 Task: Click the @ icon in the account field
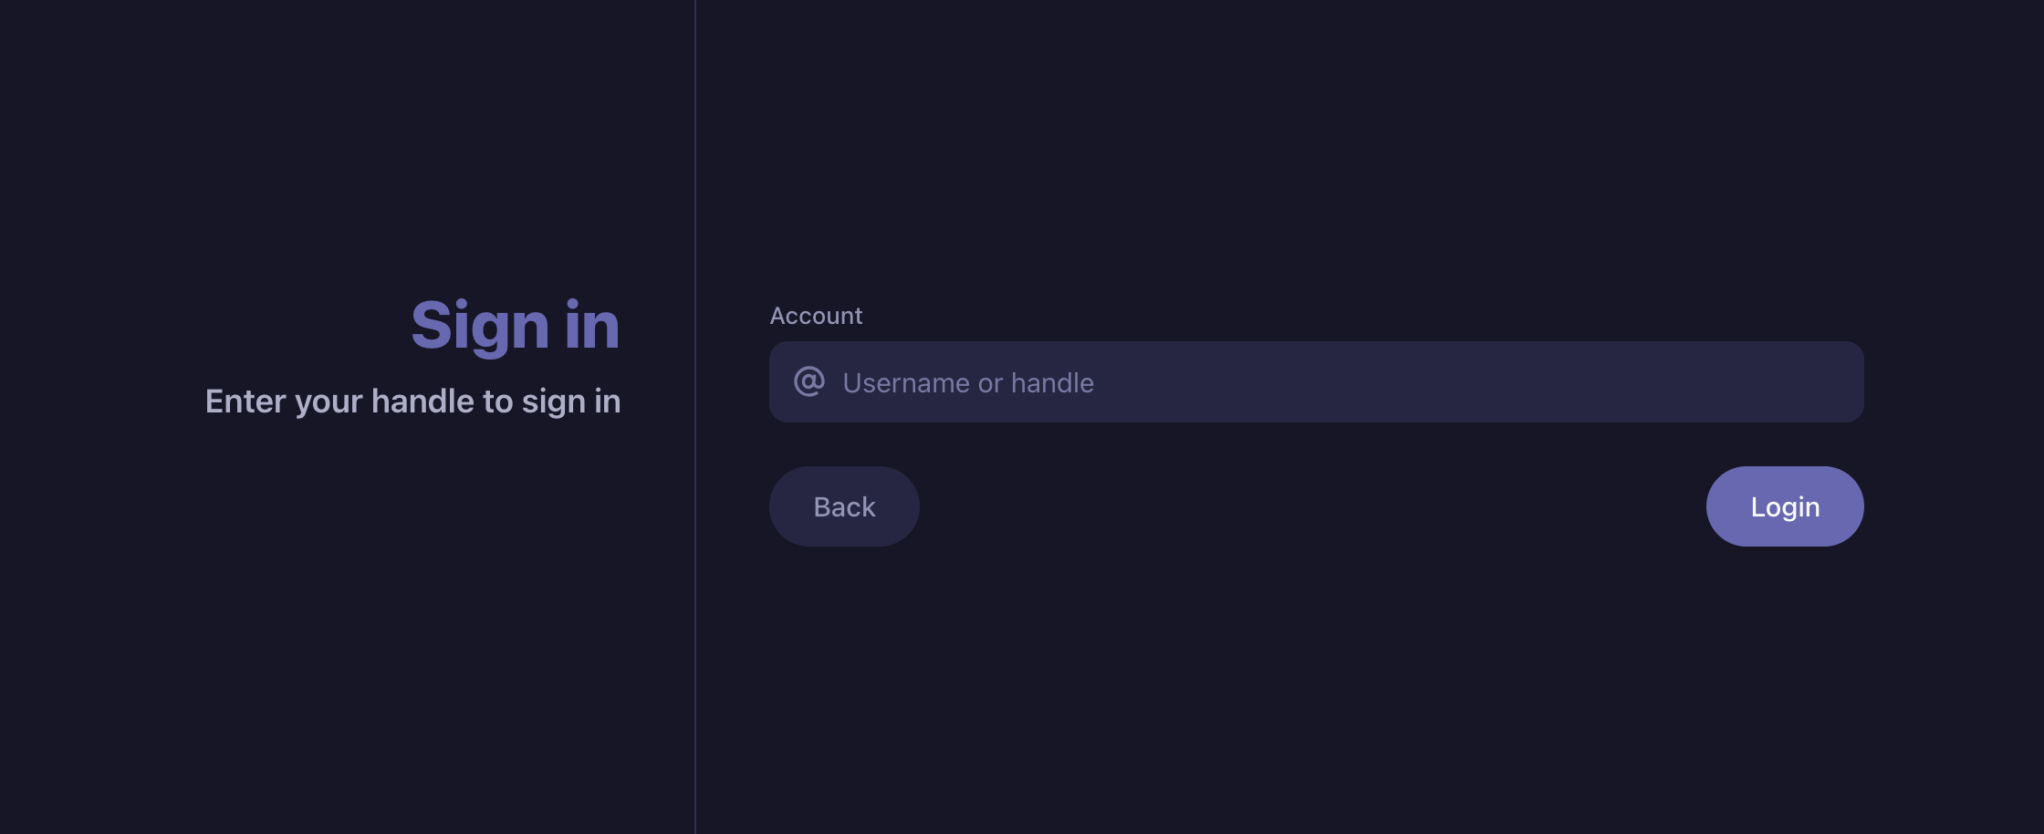click(810, 382)
